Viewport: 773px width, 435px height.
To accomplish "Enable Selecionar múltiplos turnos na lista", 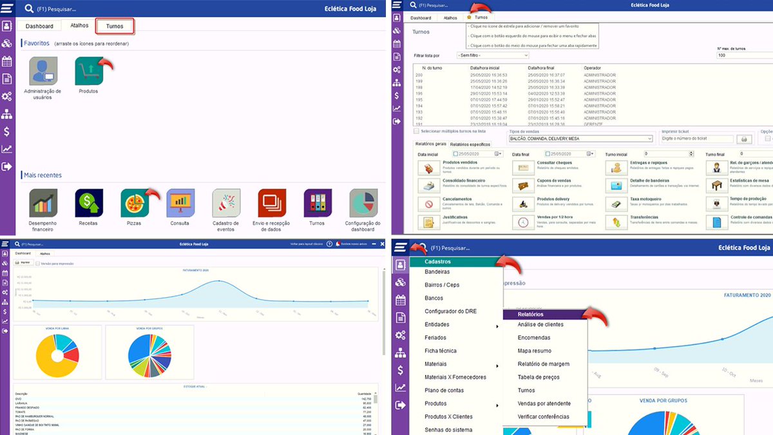I will [417, 131].
